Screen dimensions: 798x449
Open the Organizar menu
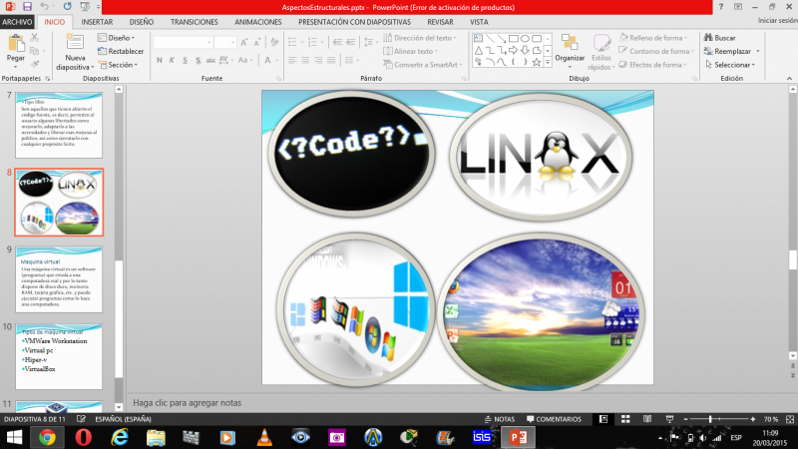570,52
